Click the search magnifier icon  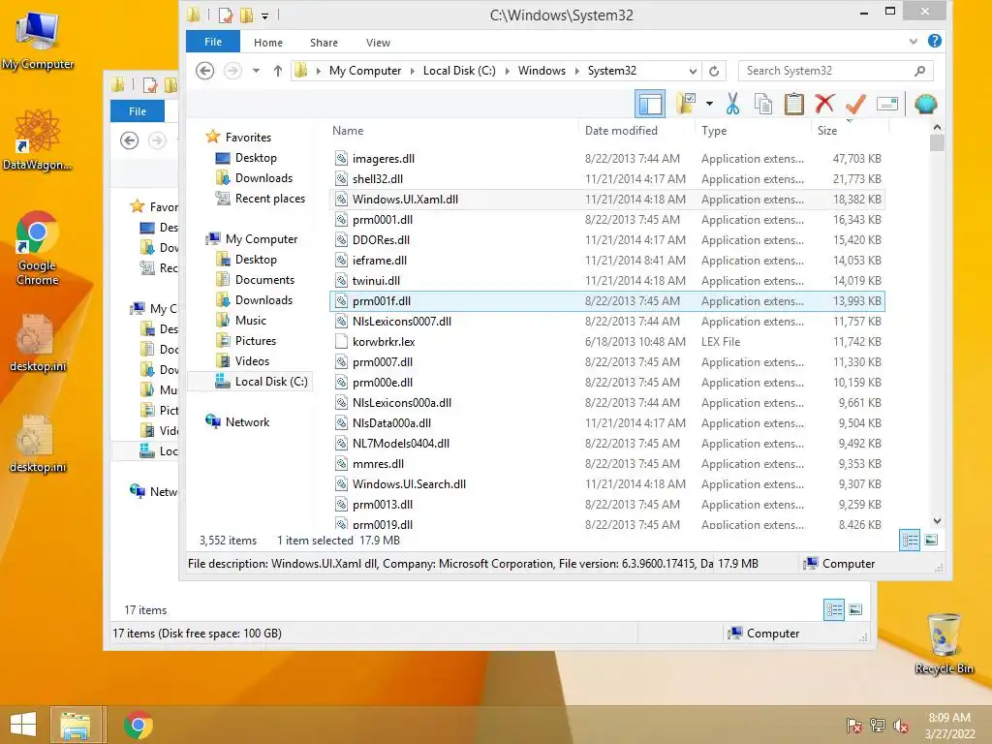[x=920, y=71]
